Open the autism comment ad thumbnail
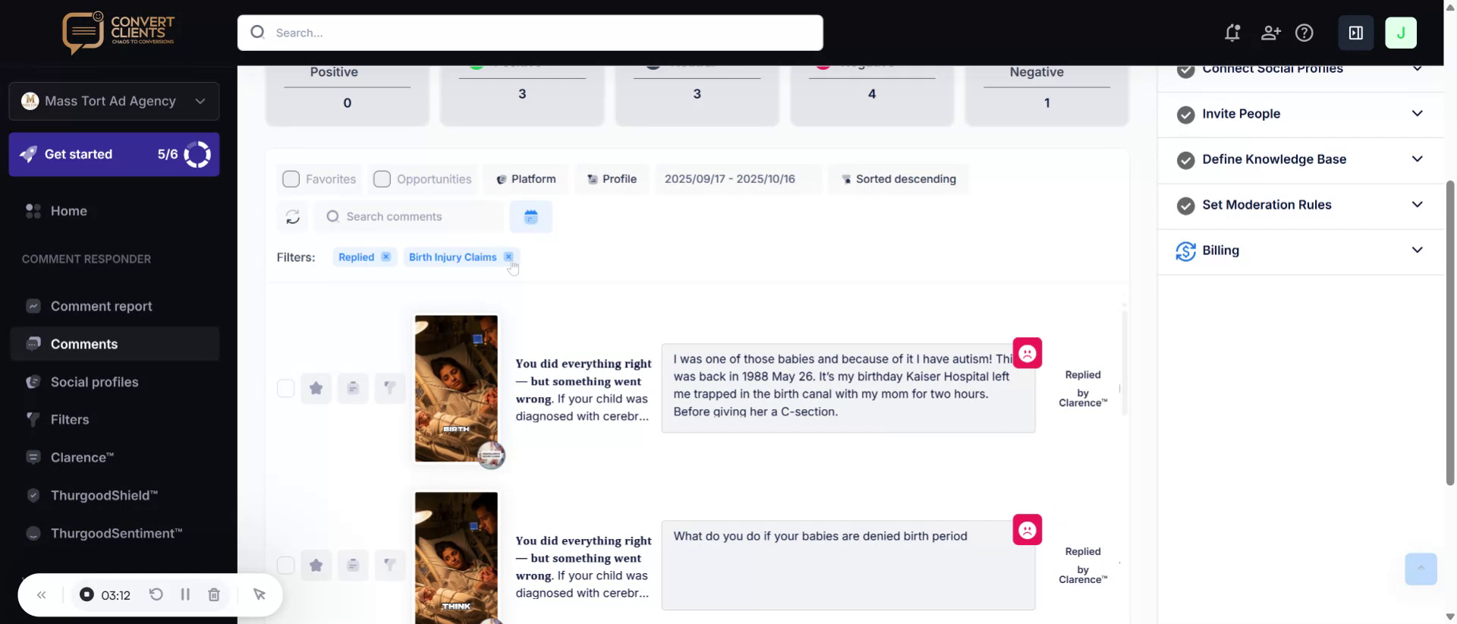The width and height of the screenshot is (1457, 624). pos(456,389)
